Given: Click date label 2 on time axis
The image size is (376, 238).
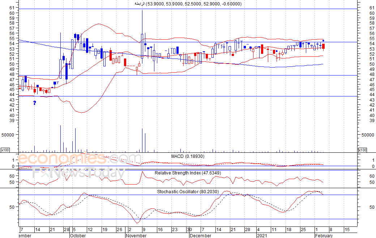Looking at the screenshot, I should coord(130,230).
